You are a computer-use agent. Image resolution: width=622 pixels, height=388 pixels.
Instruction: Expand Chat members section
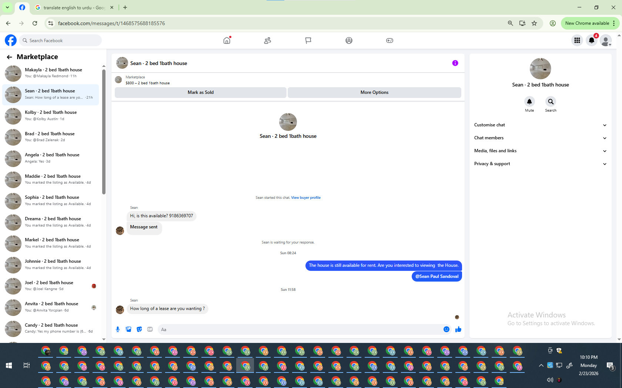[x=540, y=138]
